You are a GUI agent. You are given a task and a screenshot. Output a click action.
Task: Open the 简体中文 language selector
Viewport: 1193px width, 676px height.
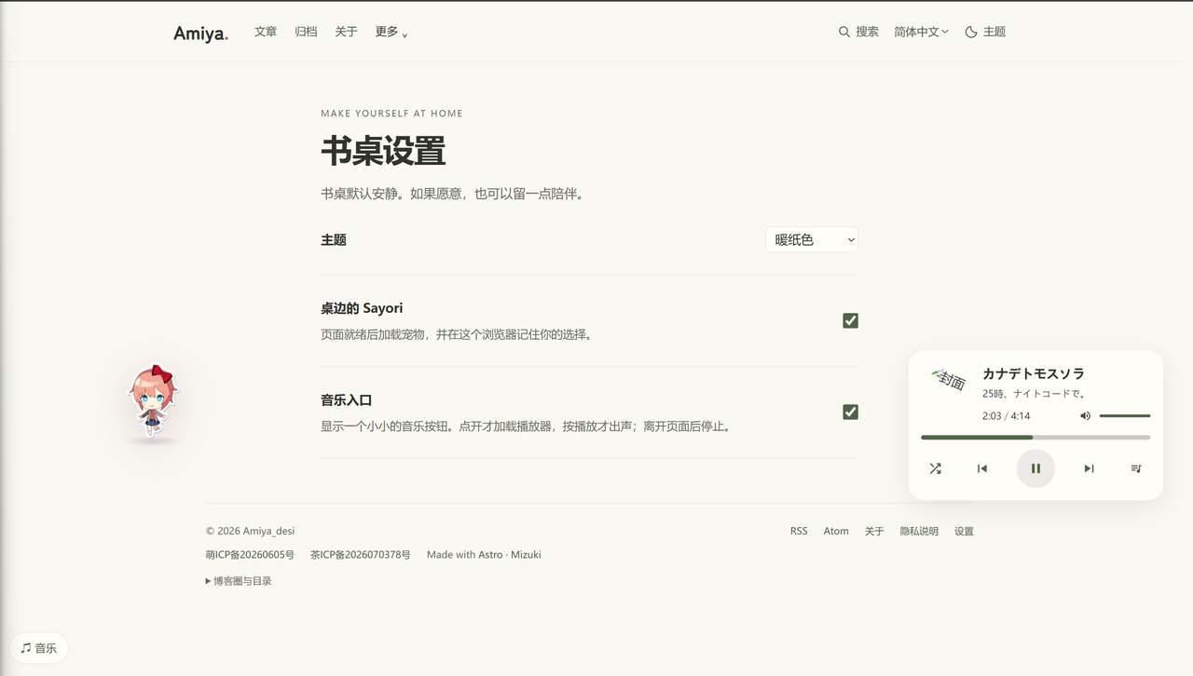coord(921,32)
